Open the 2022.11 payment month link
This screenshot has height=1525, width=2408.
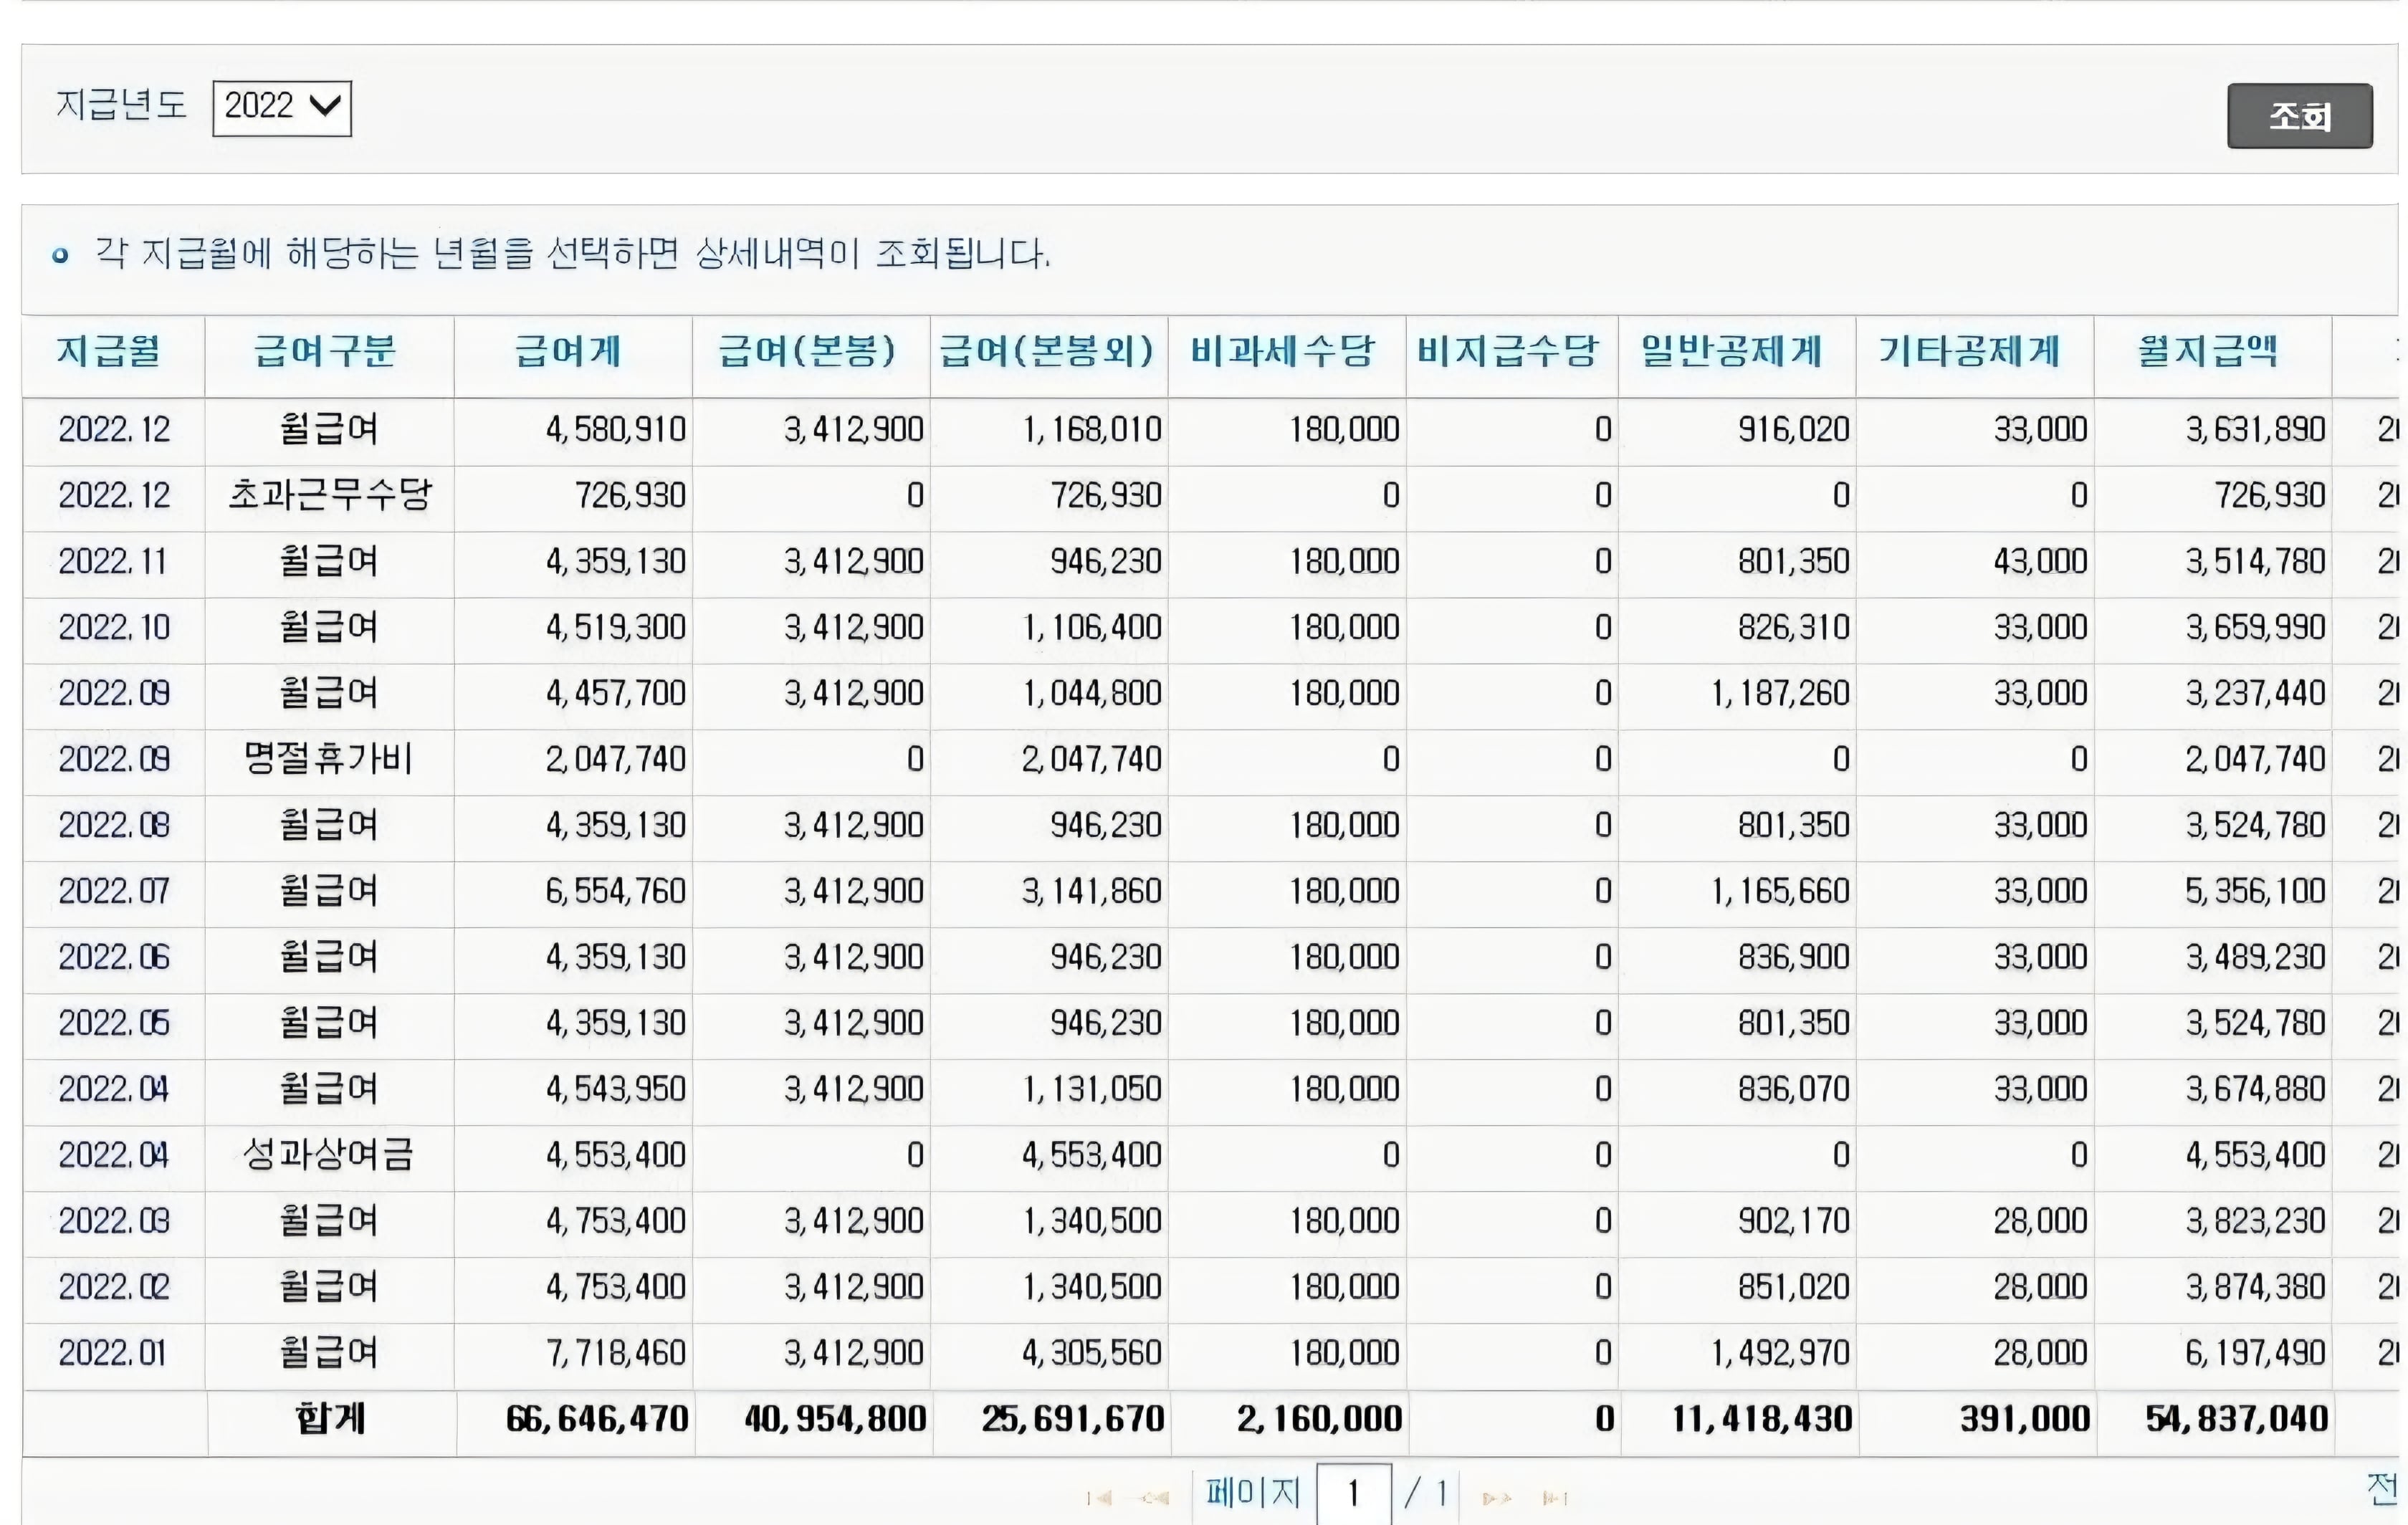point(112,562)
